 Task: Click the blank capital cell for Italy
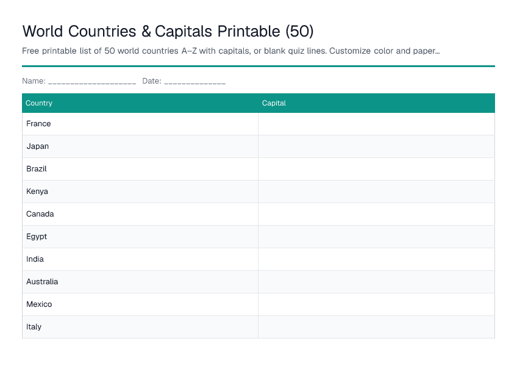(377, 327)
